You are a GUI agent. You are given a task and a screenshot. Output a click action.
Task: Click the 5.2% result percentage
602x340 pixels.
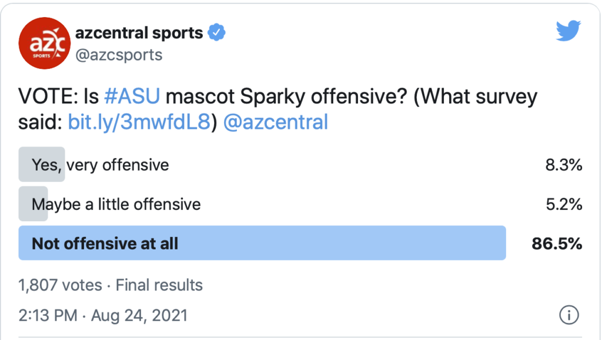[564, 204]
